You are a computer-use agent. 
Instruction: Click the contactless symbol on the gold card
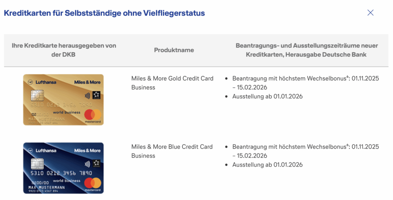pos(87,96)
